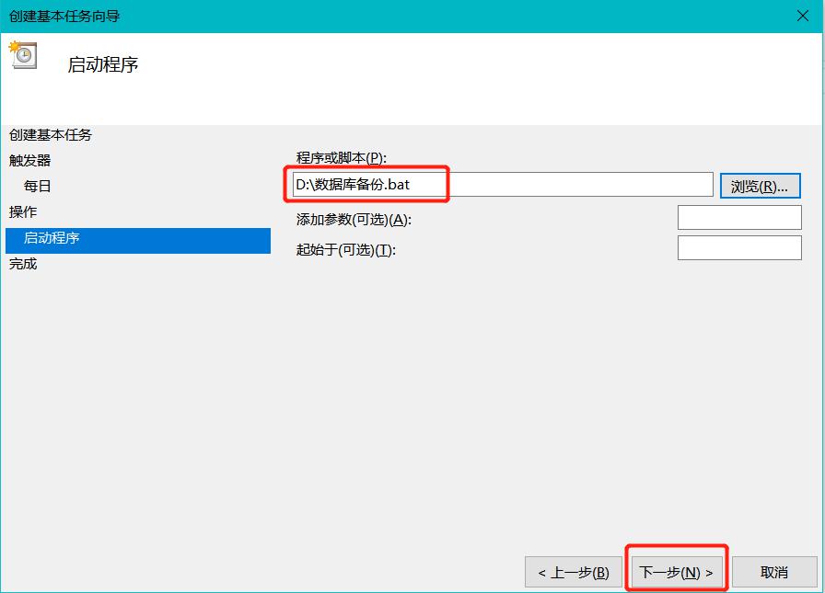Click the task scheduler clock icon
Image resolution: width=825 pixels, height=593 pixels.
pos(23,54)
